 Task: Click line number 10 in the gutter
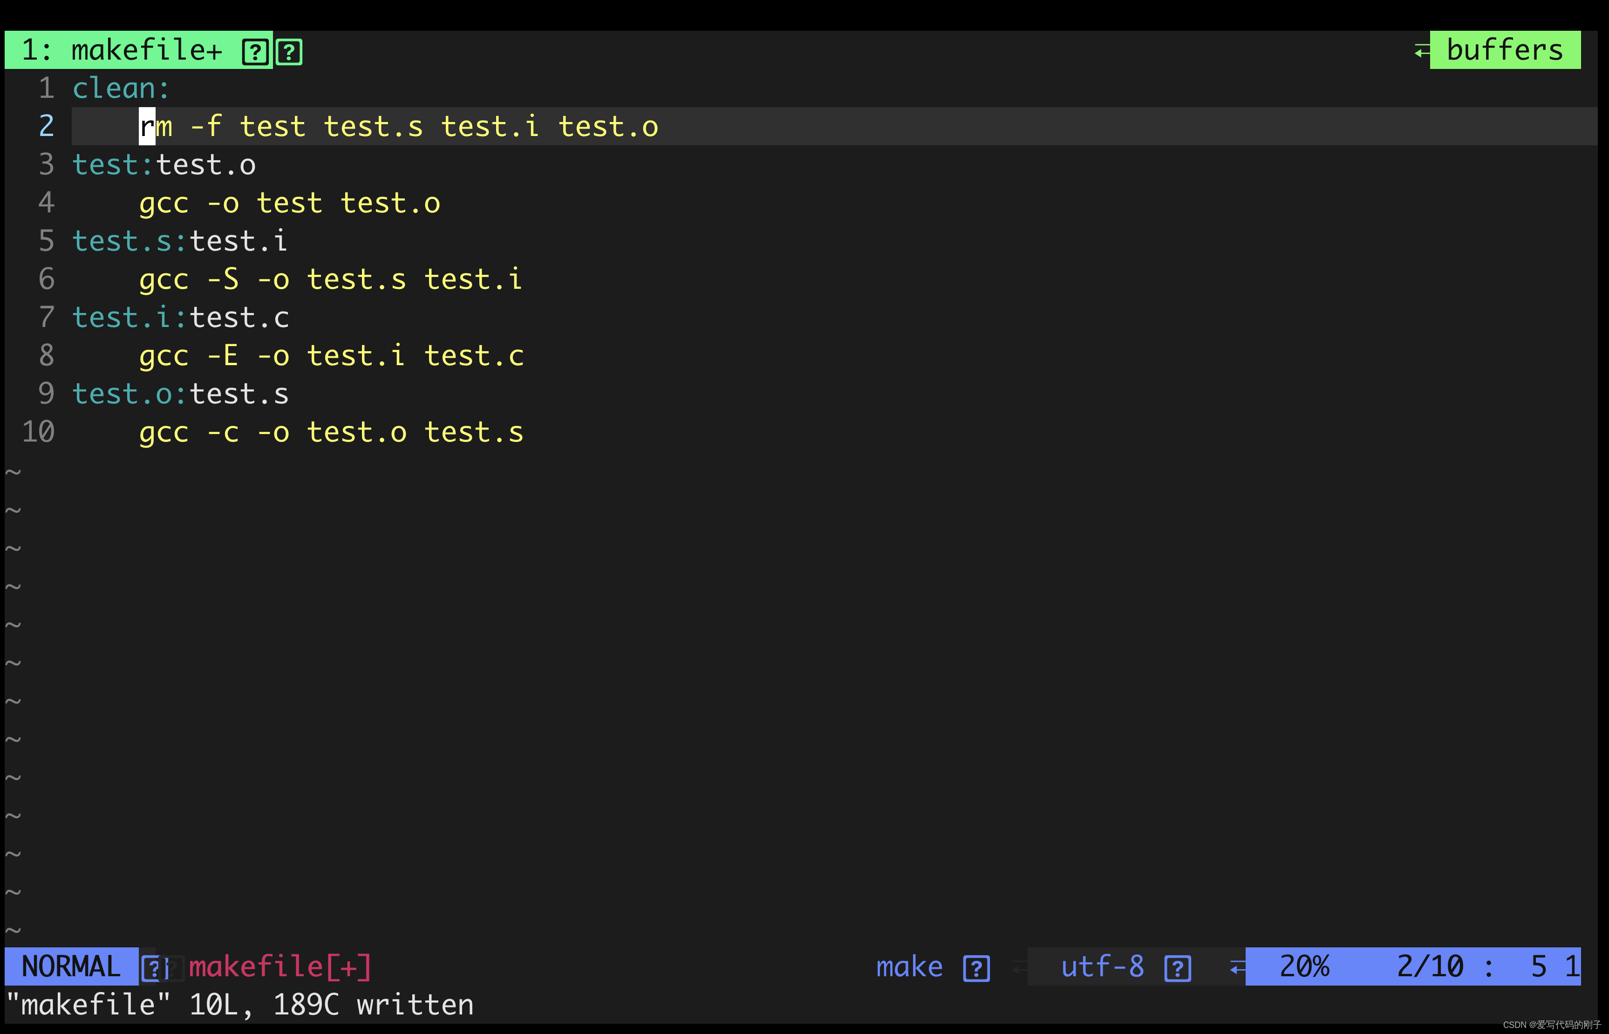point(38,432)
